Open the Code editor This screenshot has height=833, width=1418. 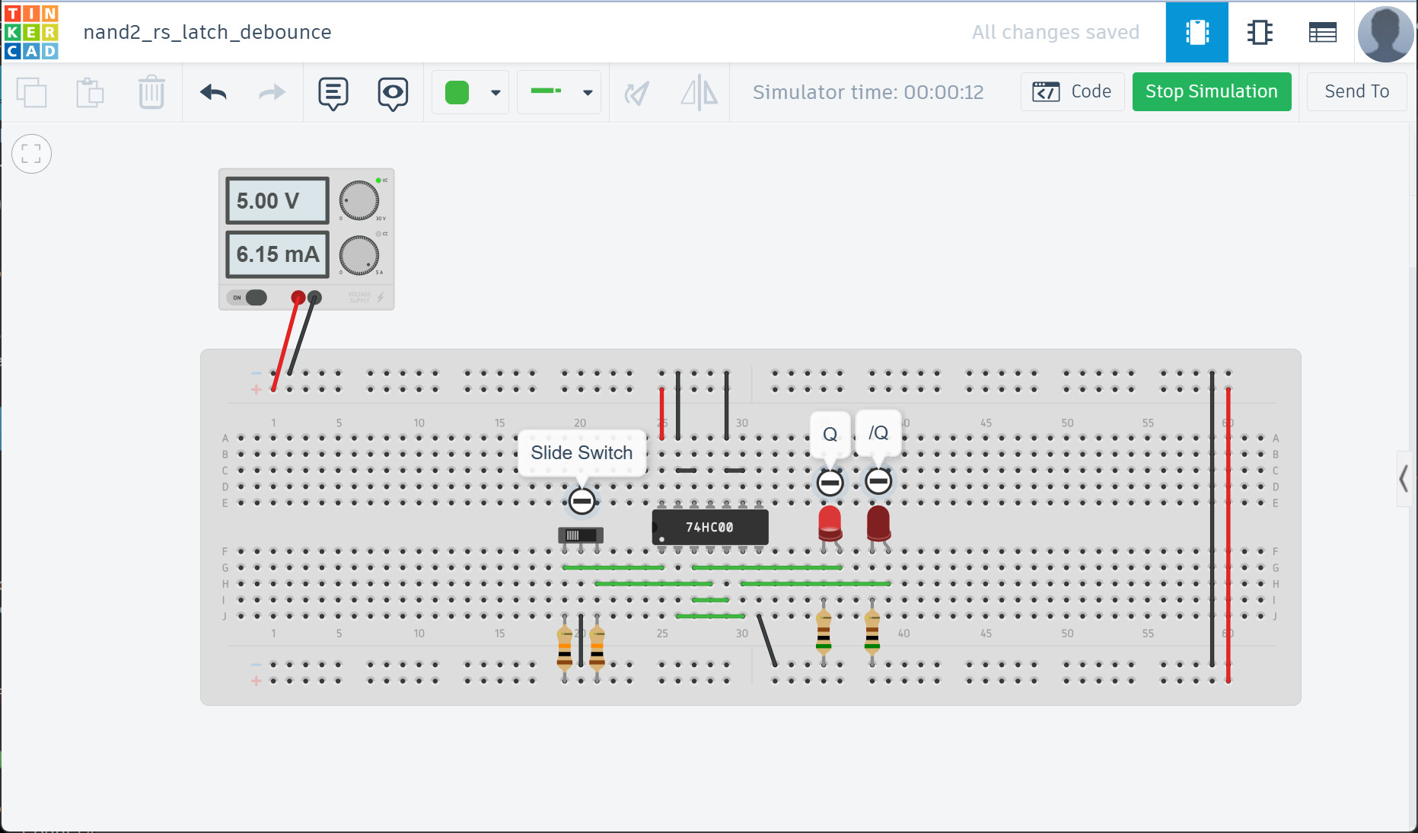[1072, 91]
